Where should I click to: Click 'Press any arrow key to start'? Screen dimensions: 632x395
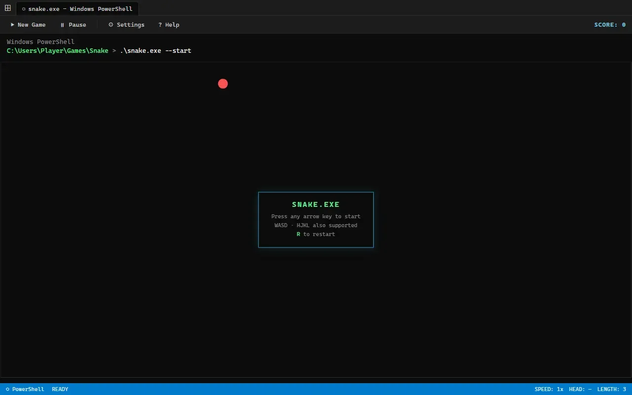(x=316, y=216)
